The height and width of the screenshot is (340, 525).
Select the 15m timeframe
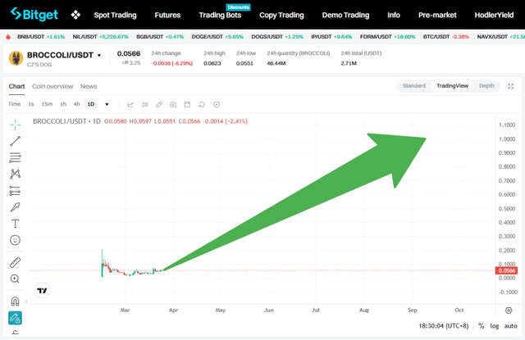point(47,104)
